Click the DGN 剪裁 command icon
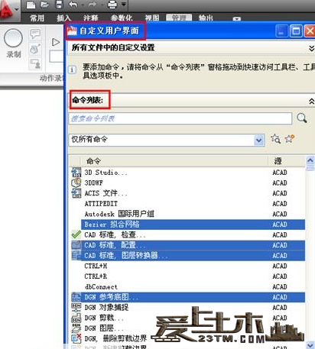The width and height of the screenshot is (315, 349). coord(76,318)
